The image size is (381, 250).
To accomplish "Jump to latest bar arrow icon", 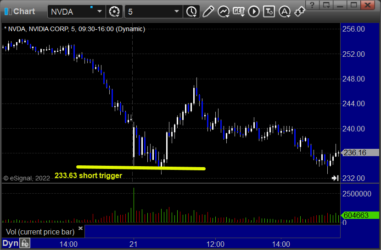I will (x=335, y=178).
